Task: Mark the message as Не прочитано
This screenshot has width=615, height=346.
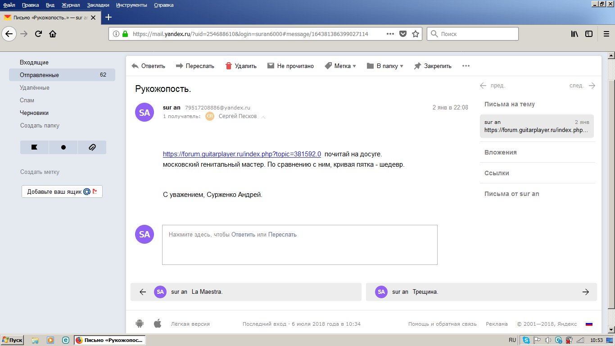Action: [290, 66]
